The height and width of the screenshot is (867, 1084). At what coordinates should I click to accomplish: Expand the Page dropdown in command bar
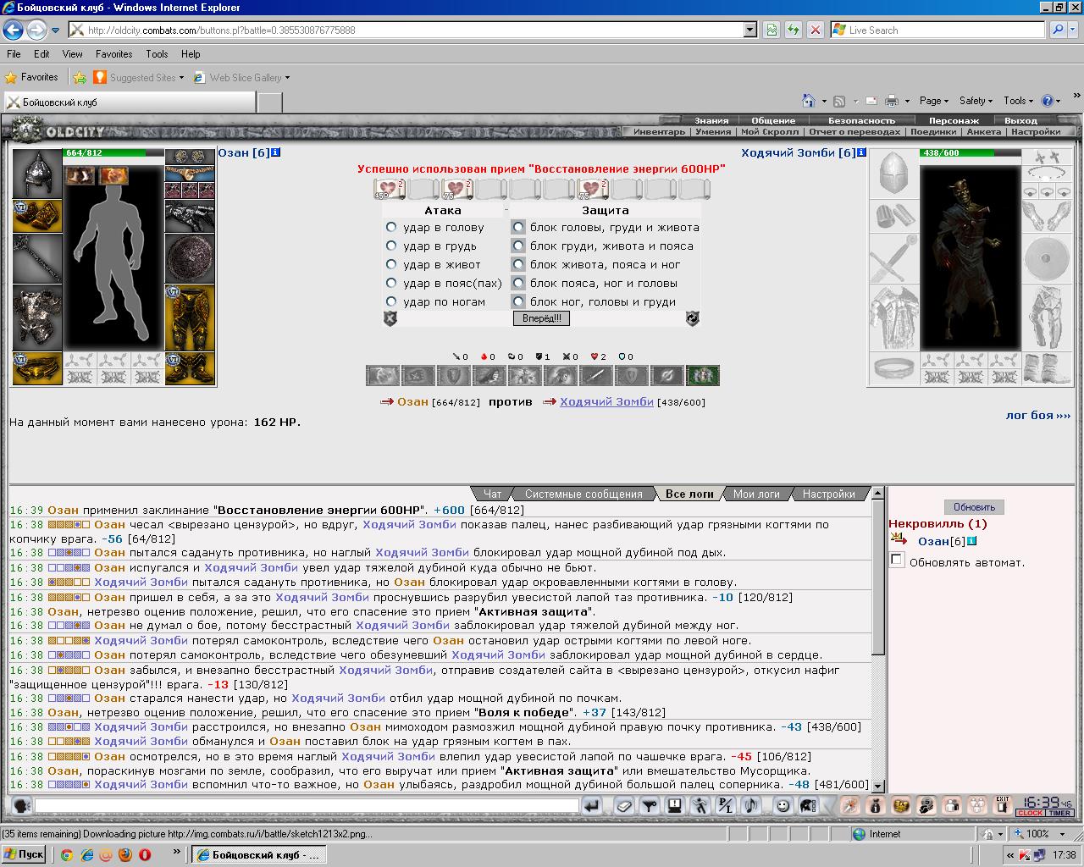point(933,101)
